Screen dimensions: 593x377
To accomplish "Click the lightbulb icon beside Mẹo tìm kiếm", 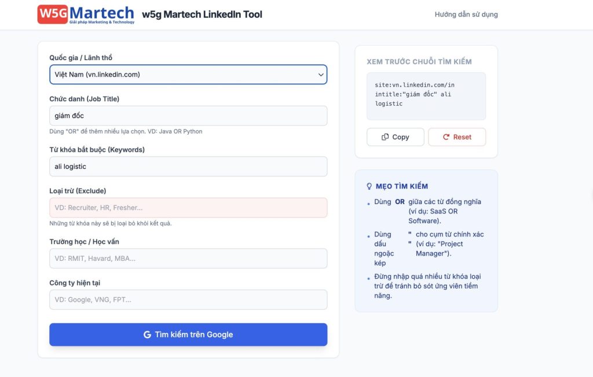I will (x=369, y=186).
